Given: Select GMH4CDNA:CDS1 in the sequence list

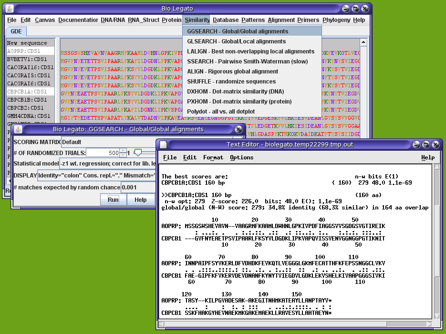Looking at the screenshot, I should point(31,116).
